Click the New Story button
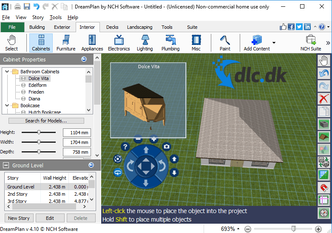Screen dimensions: 332x233 [19, 218]
